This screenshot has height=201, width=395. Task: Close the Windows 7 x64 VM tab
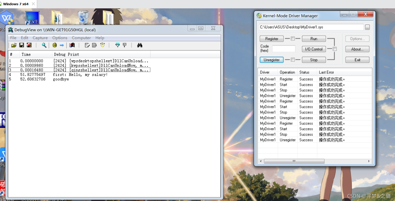pos(33,4)
